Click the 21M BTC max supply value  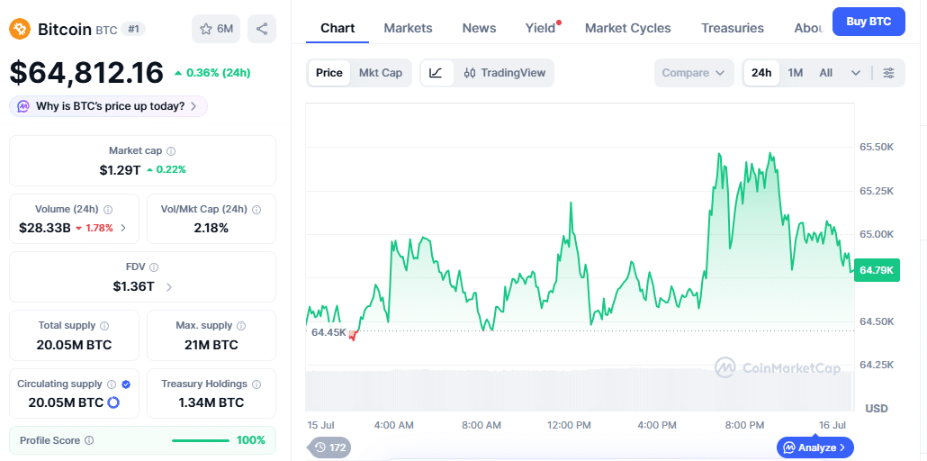211,345
